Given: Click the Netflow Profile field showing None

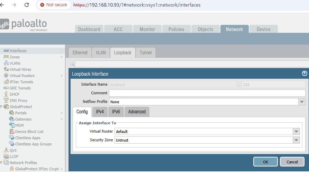Looking at the screenshot, I should coord(204,102).
